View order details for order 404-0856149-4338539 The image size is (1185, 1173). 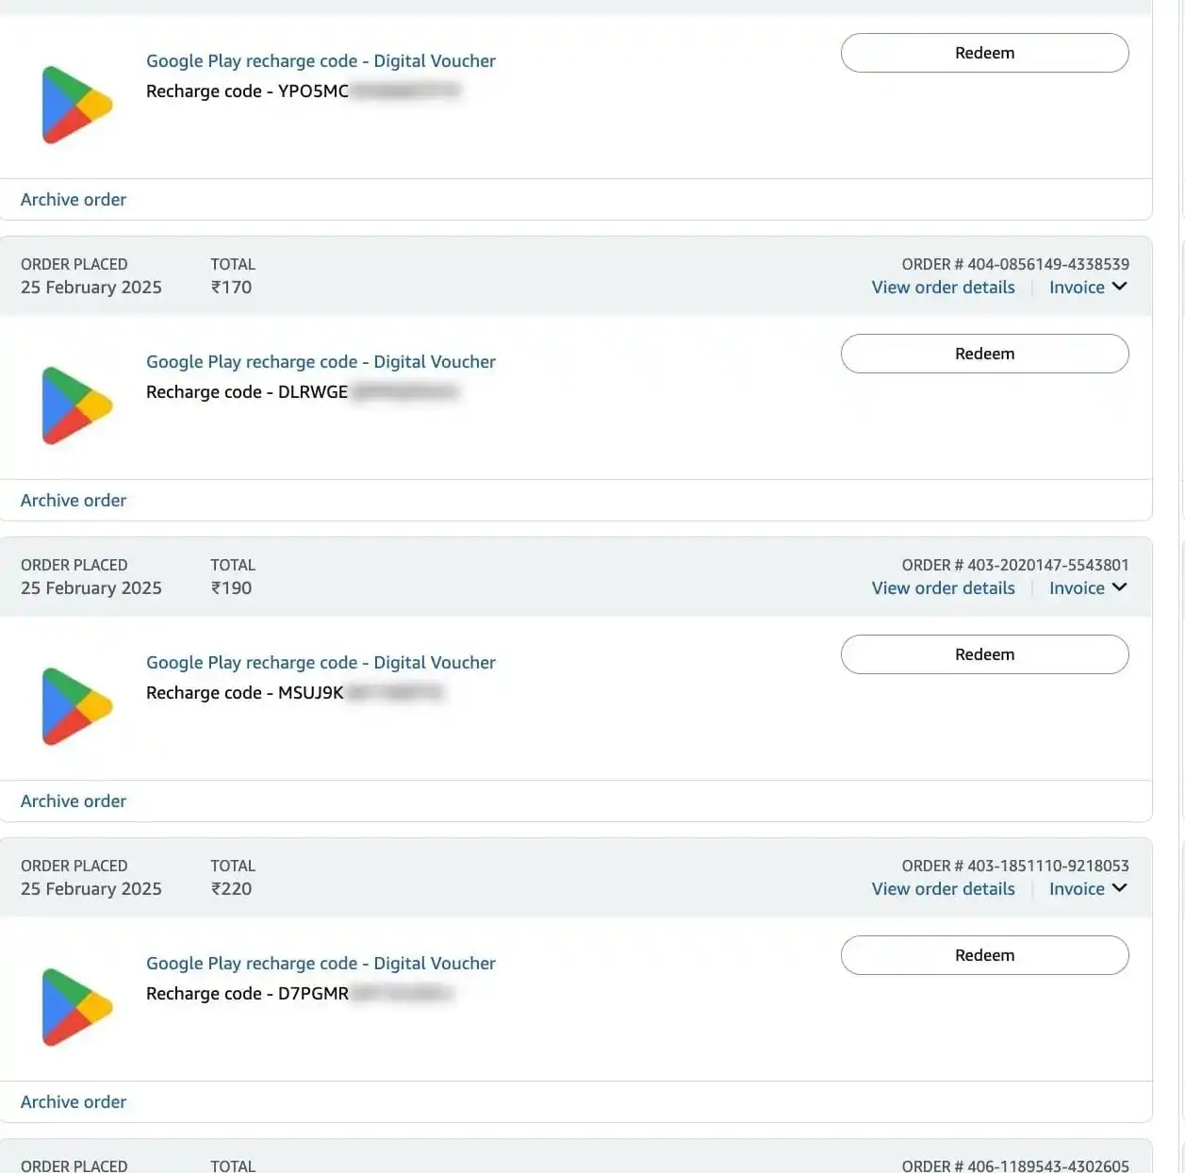click(943, 288)
